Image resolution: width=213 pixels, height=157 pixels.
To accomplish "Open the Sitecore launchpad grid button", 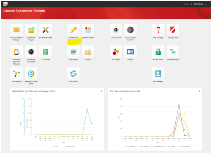I will tap(6, 4).
